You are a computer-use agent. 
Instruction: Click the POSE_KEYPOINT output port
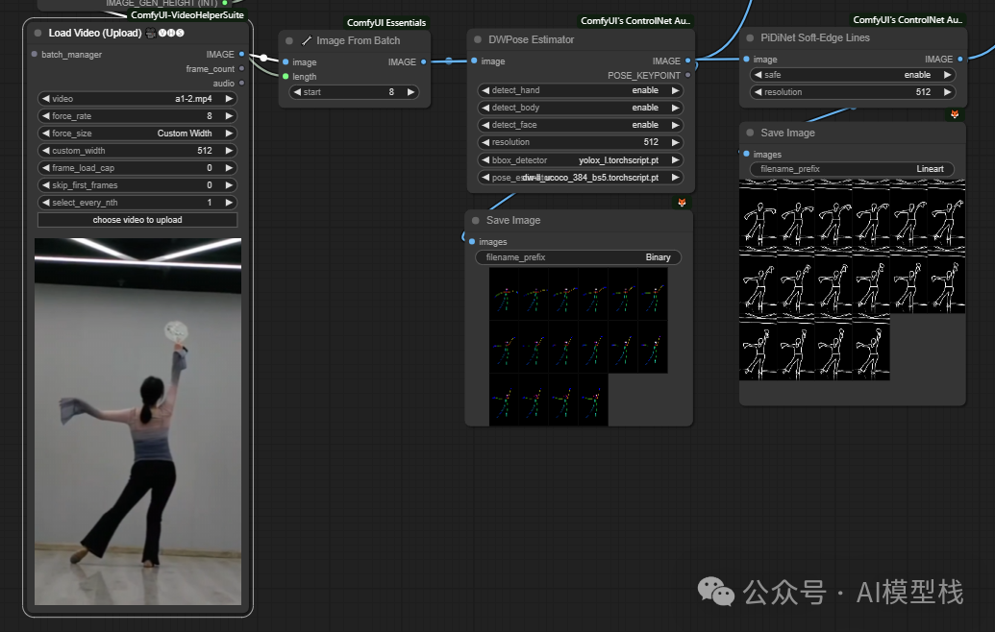click(x=687, y=76)
